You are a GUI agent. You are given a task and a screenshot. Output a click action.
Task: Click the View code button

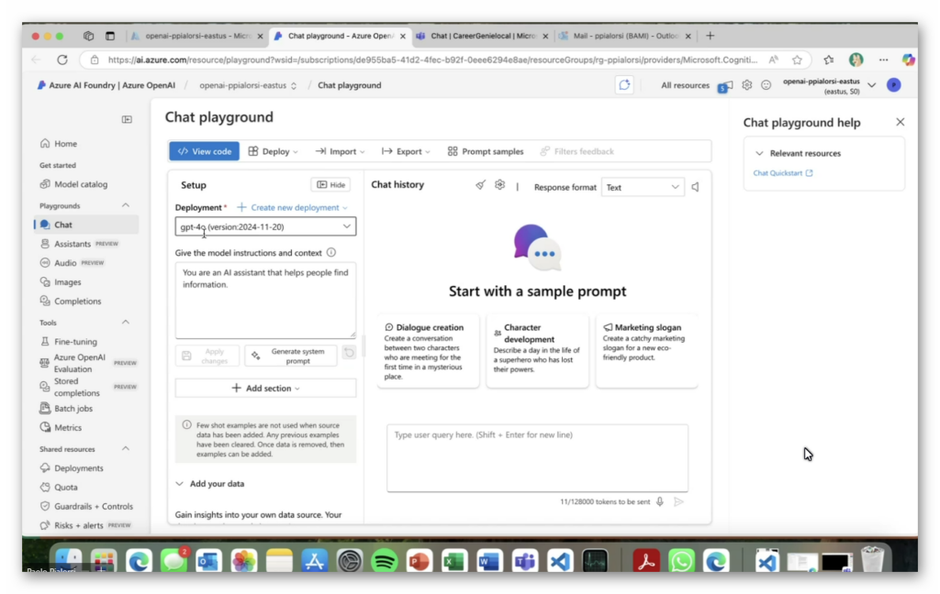[x=205, y=151]
